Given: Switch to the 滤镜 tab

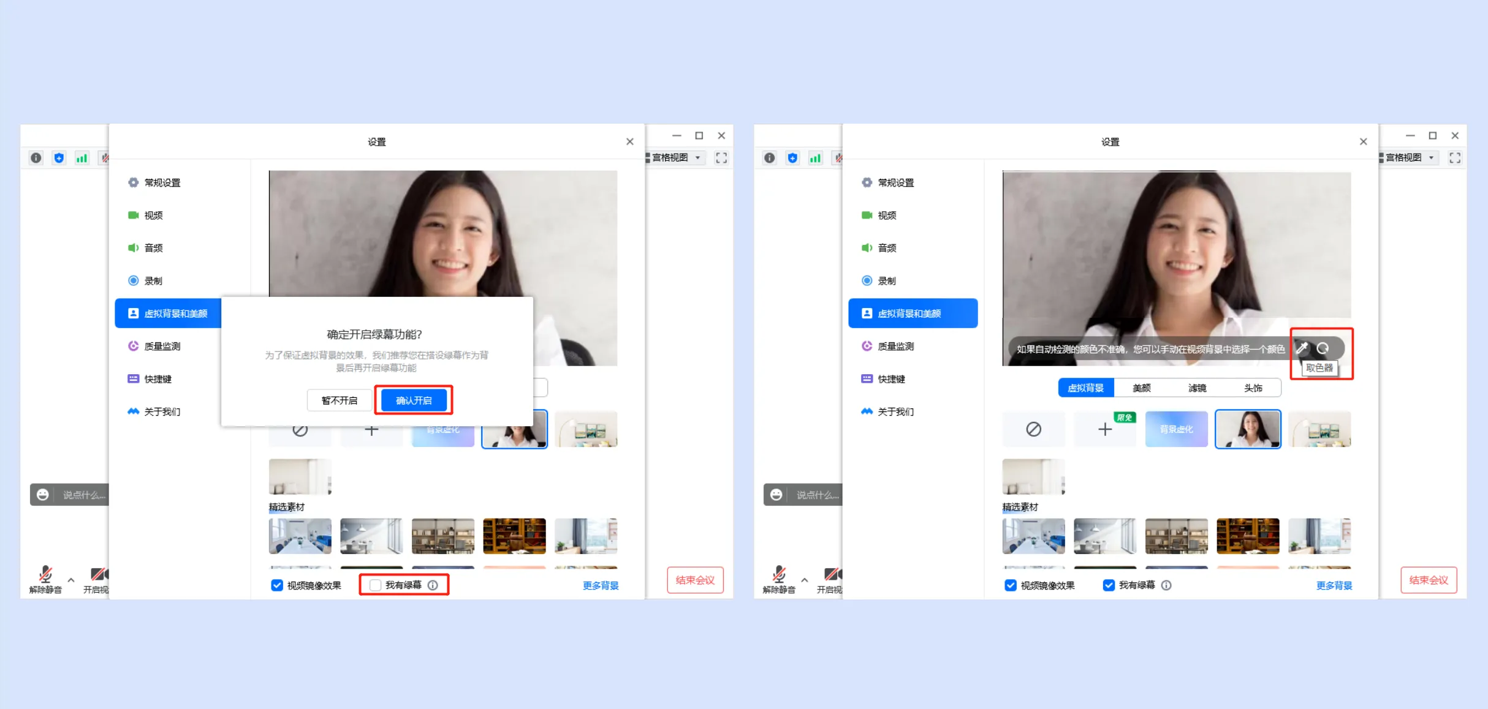Looking at the screenshot, I should pos(1197,388).
